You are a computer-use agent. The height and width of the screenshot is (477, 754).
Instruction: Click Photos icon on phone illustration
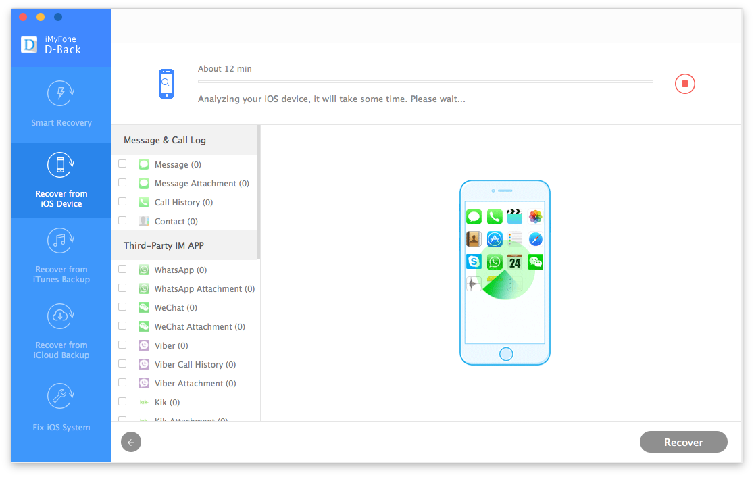pos(535,216)
